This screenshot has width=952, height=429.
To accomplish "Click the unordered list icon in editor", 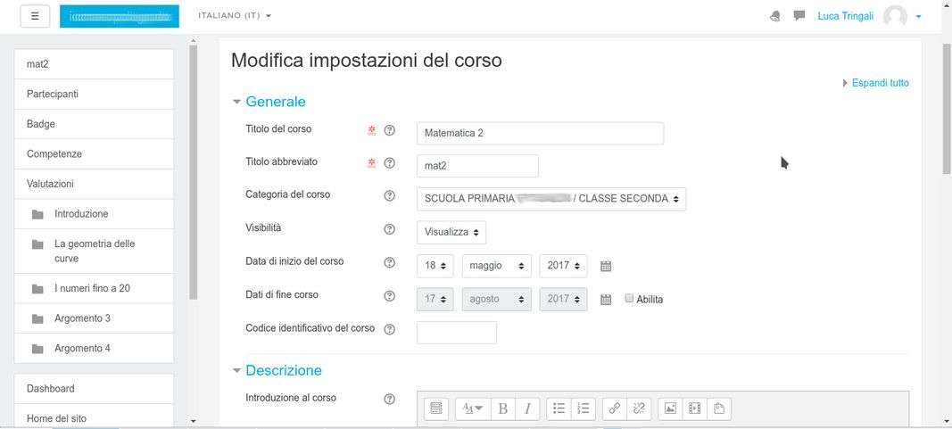I will tap(559, 408).
